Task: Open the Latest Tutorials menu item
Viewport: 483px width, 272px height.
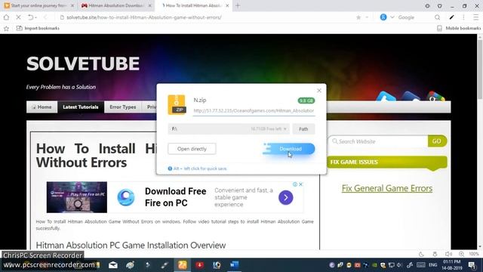Action: [x=81, y=107]
